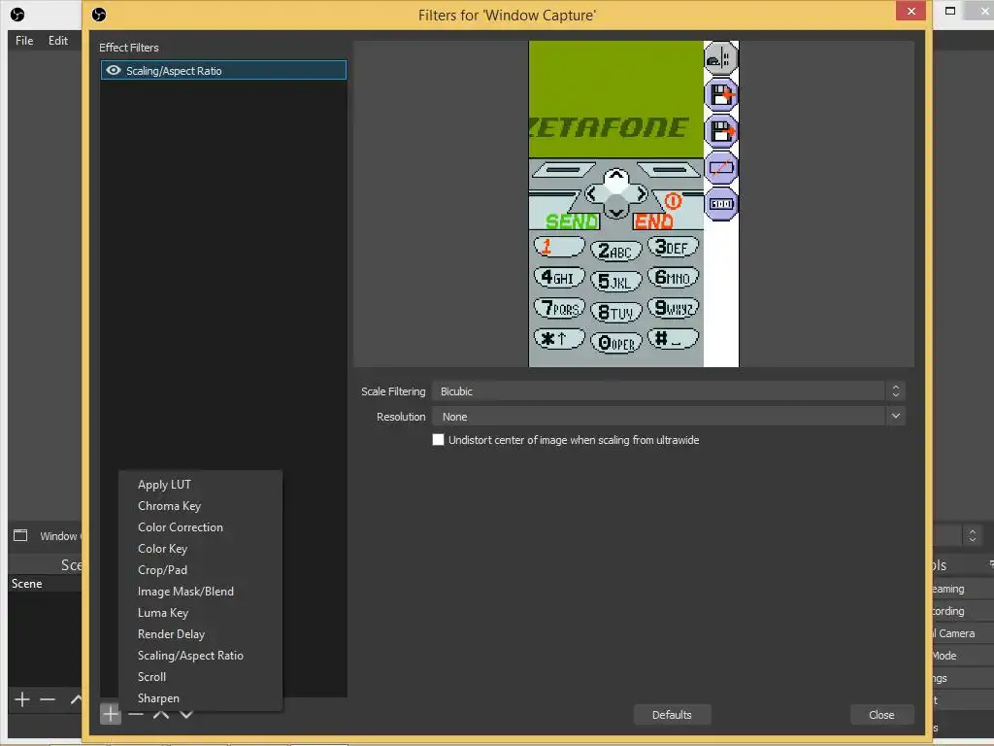Pick Image Mask/Blend from the filter menu
The height and width of the screenshot is (746, 994).
[x=185, y=592]
